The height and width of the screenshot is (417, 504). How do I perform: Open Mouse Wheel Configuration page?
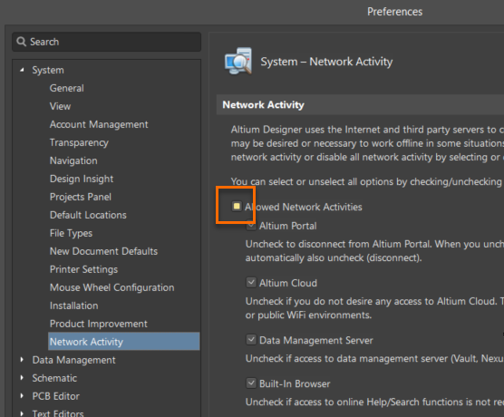click(x=112, y=287)
